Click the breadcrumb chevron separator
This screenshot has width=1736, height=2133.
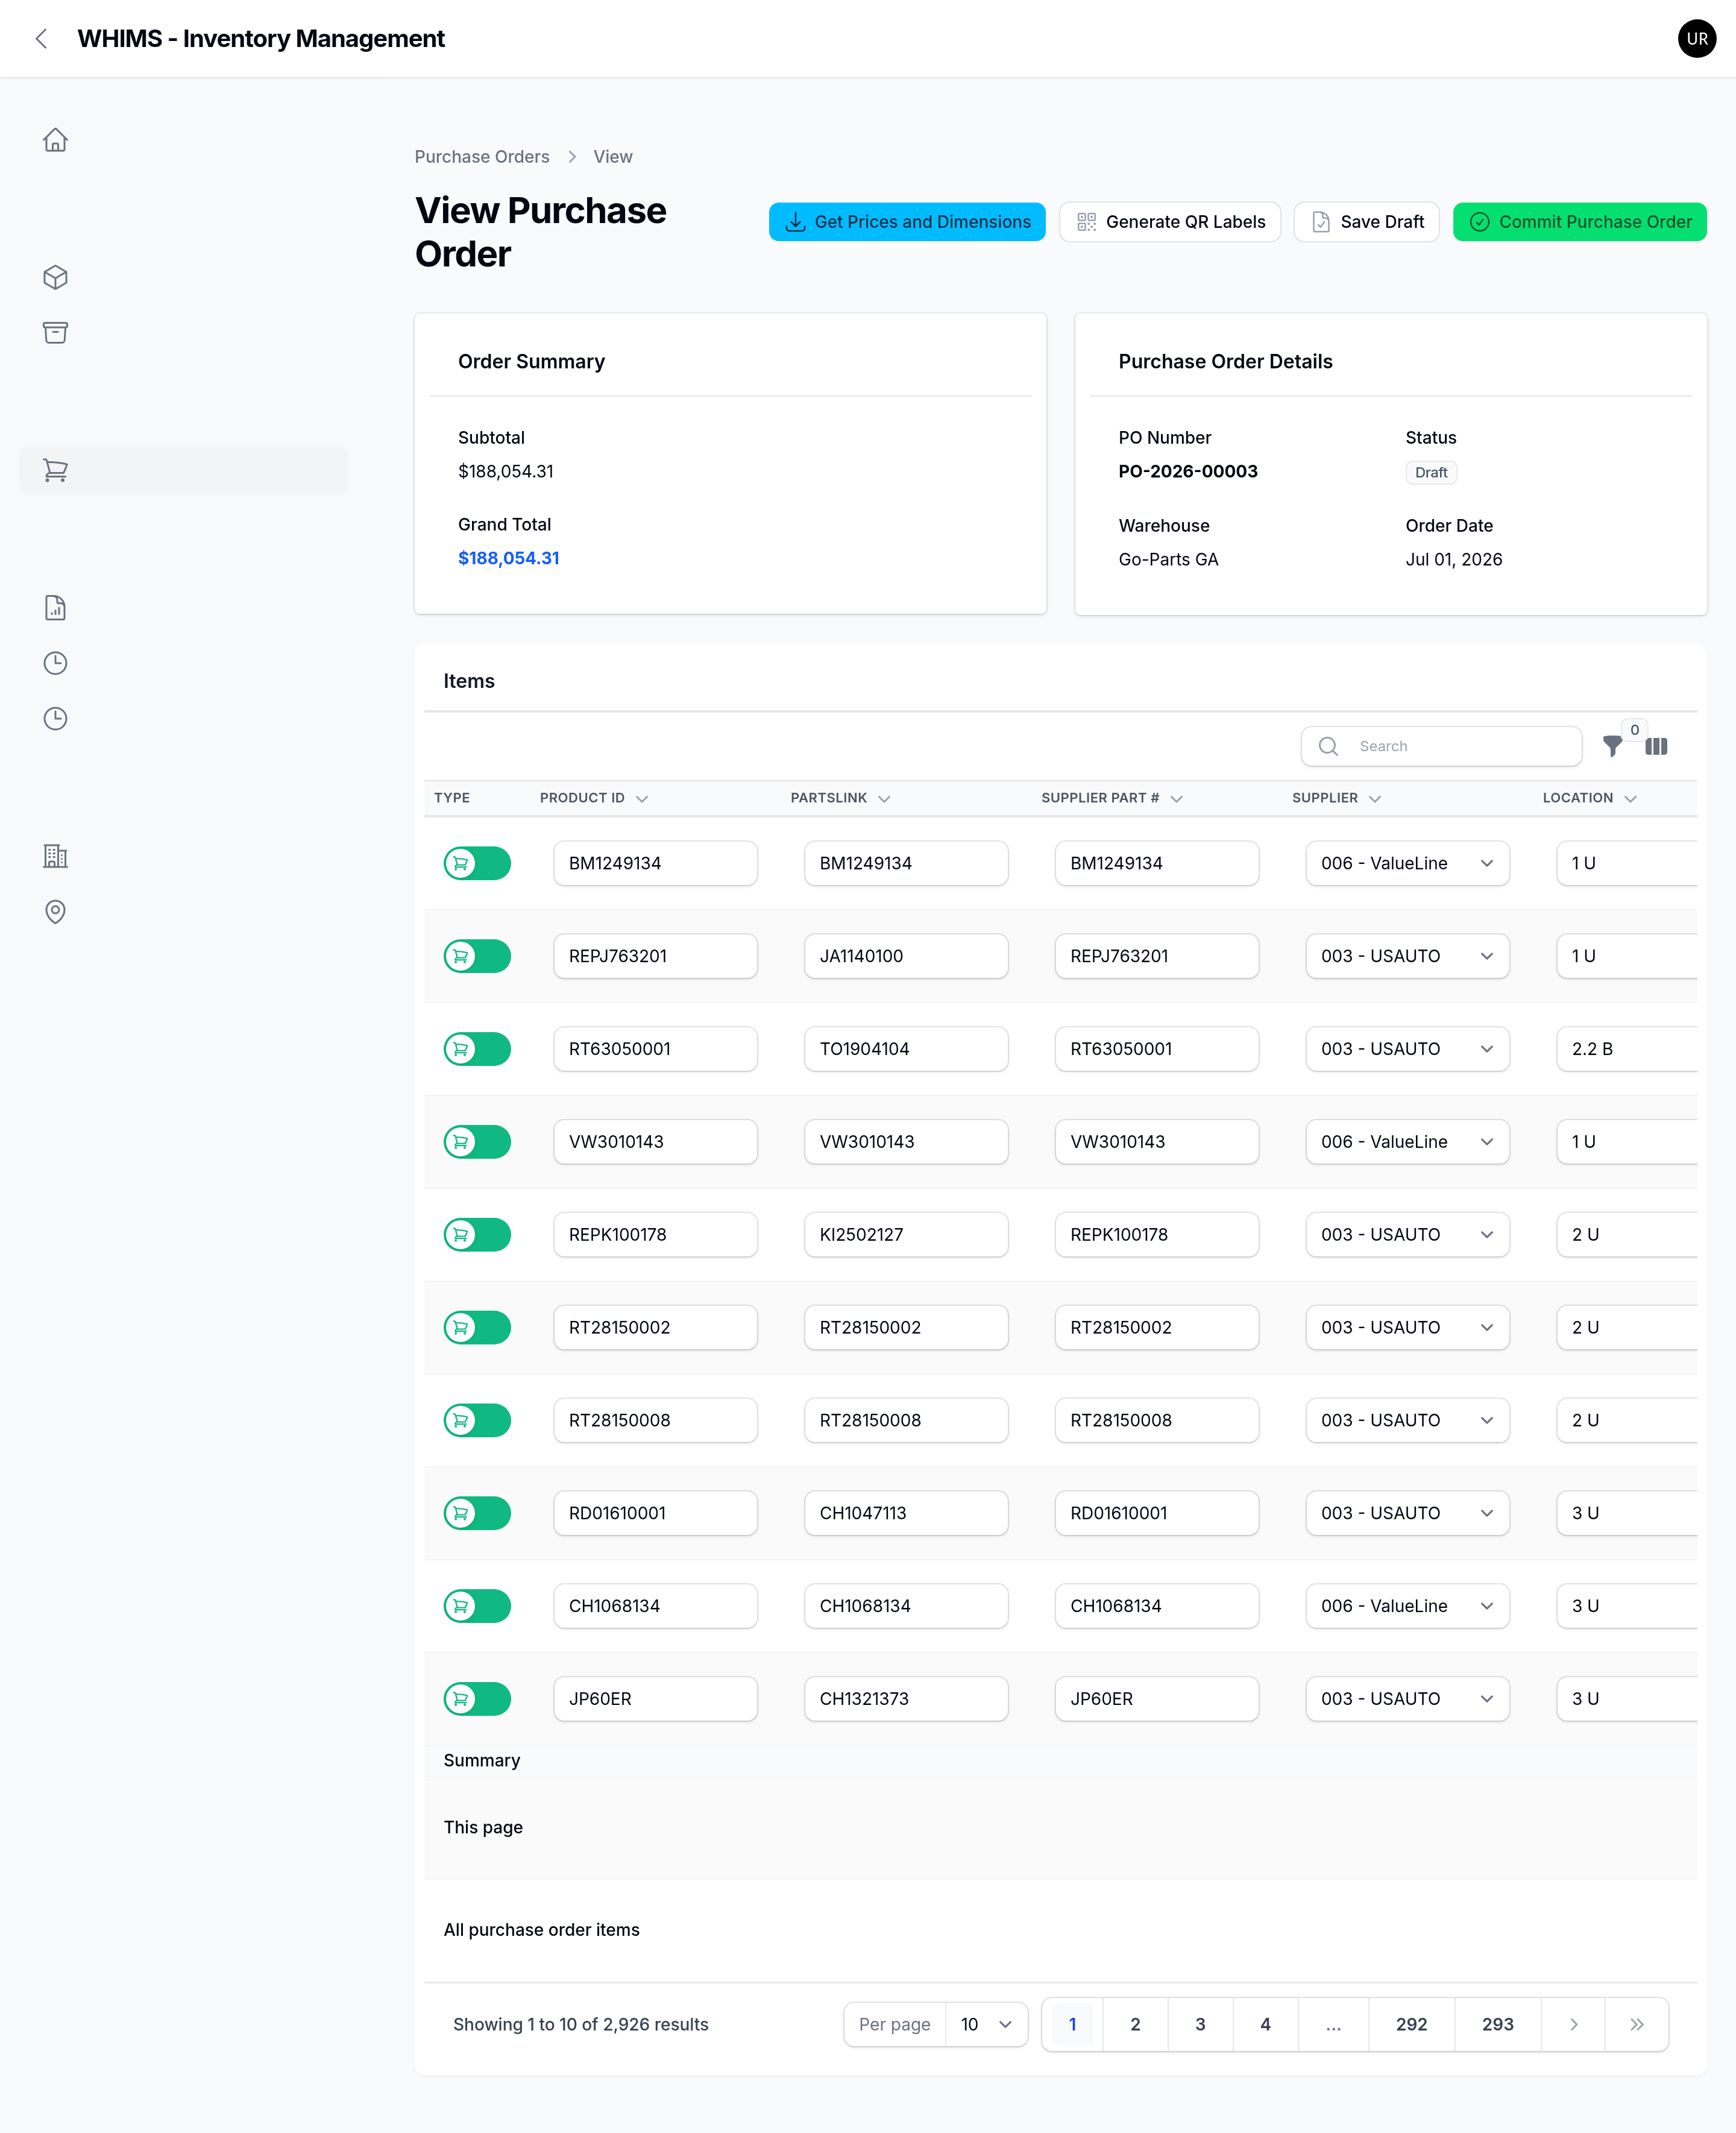[x=572, y=157]
